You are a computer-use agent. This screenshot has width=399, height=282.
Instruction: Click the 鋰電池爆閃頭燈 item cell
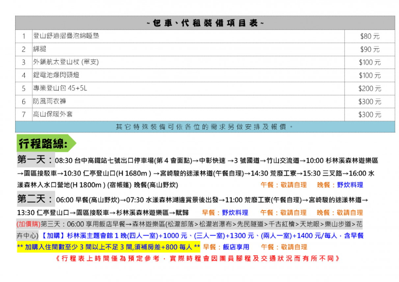point(56,75)
